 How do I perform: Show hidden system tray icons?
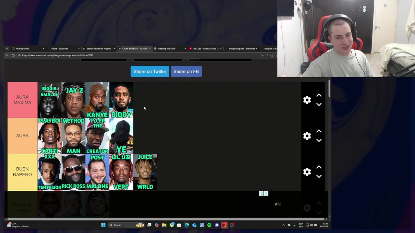(x=283, y=225)
